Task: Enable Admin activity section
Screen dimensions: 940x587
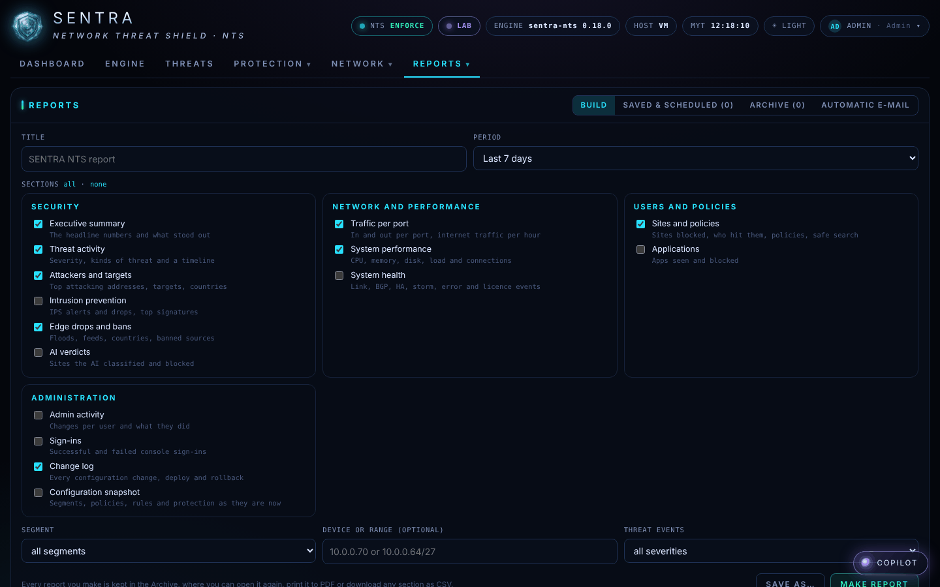Action: click(39, 415)
